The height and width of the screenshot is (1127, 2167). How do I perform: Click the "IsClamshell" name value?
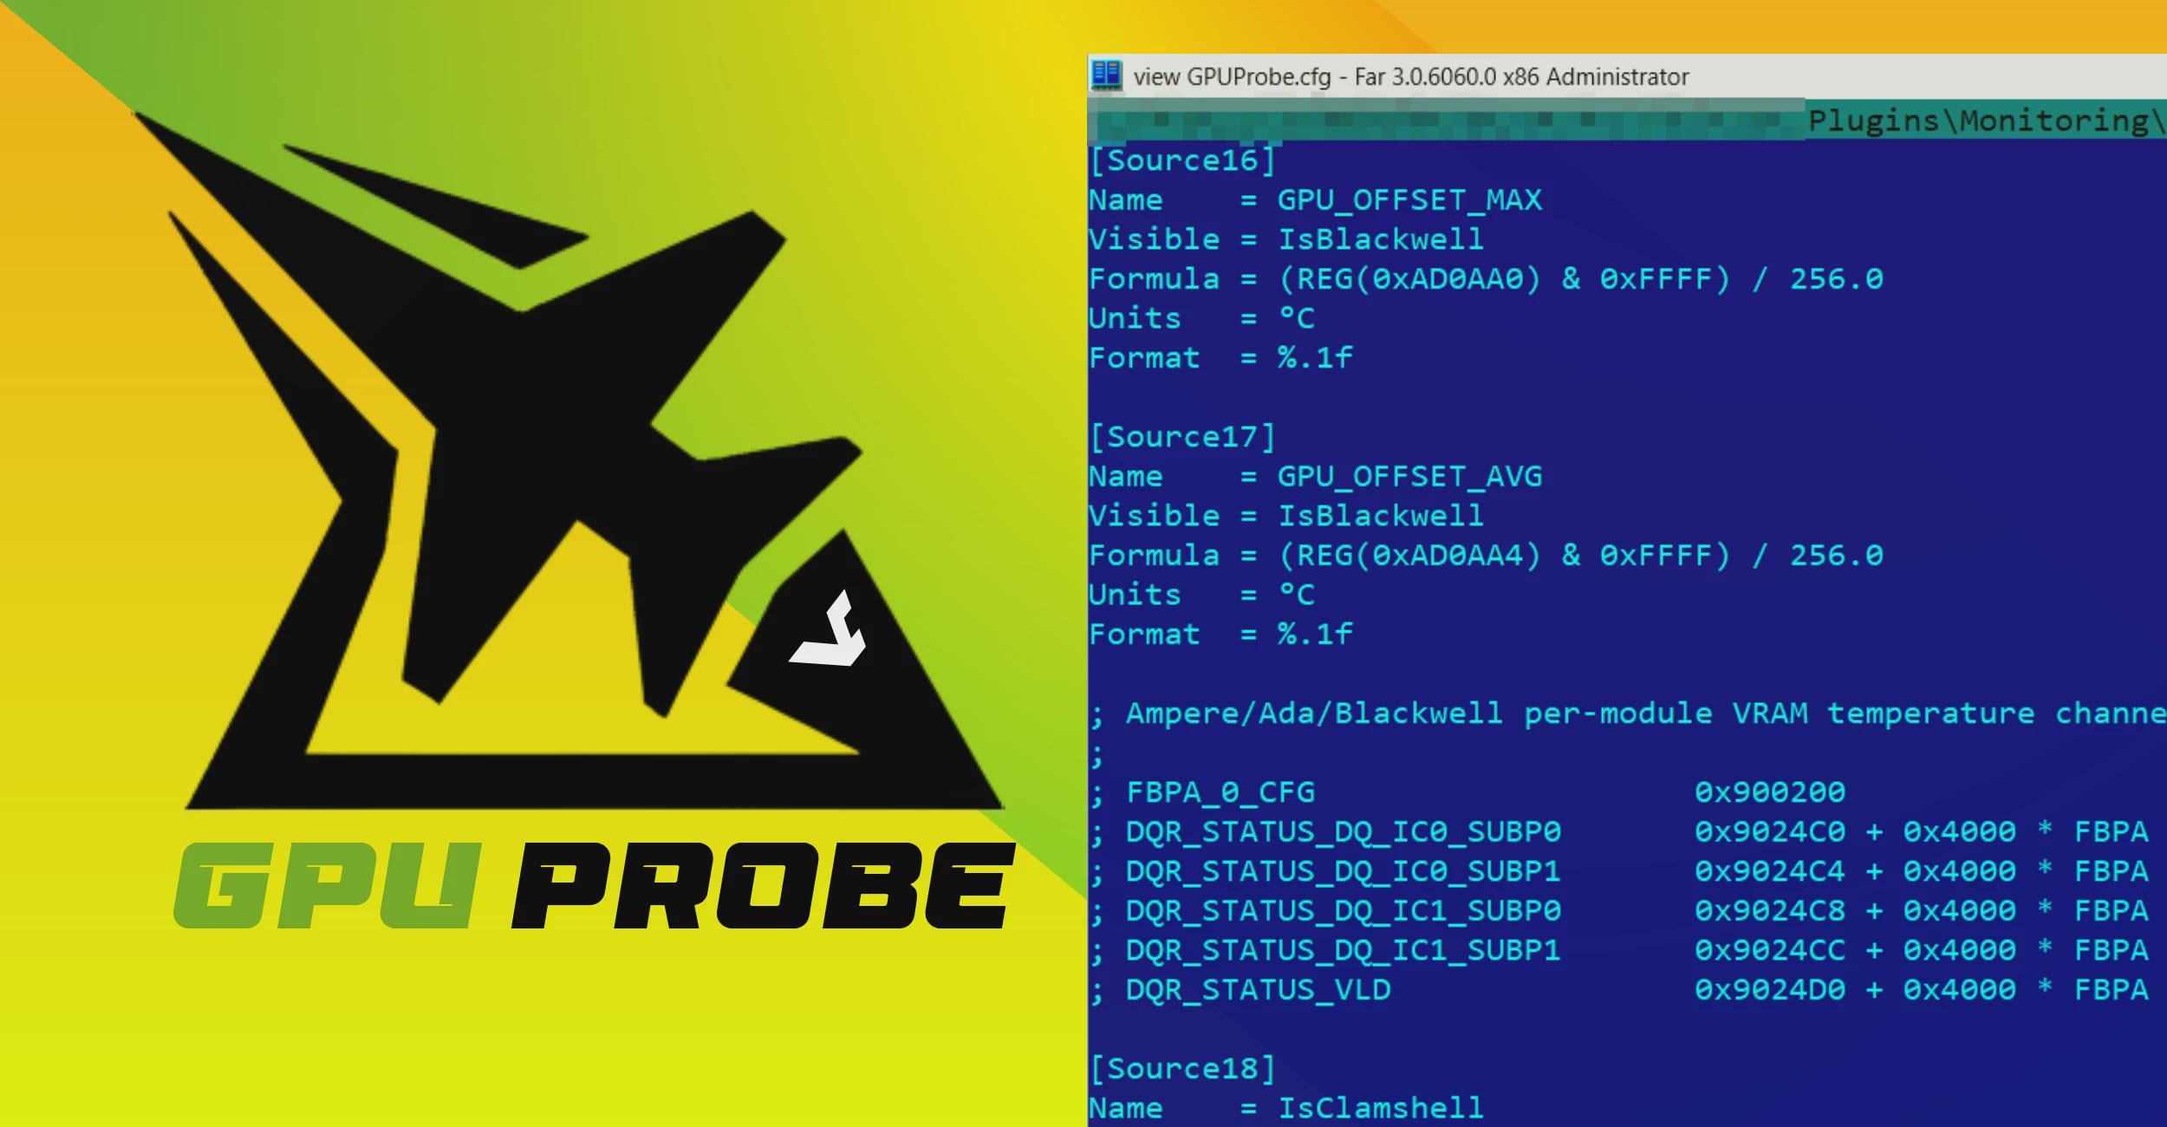1382,1108
